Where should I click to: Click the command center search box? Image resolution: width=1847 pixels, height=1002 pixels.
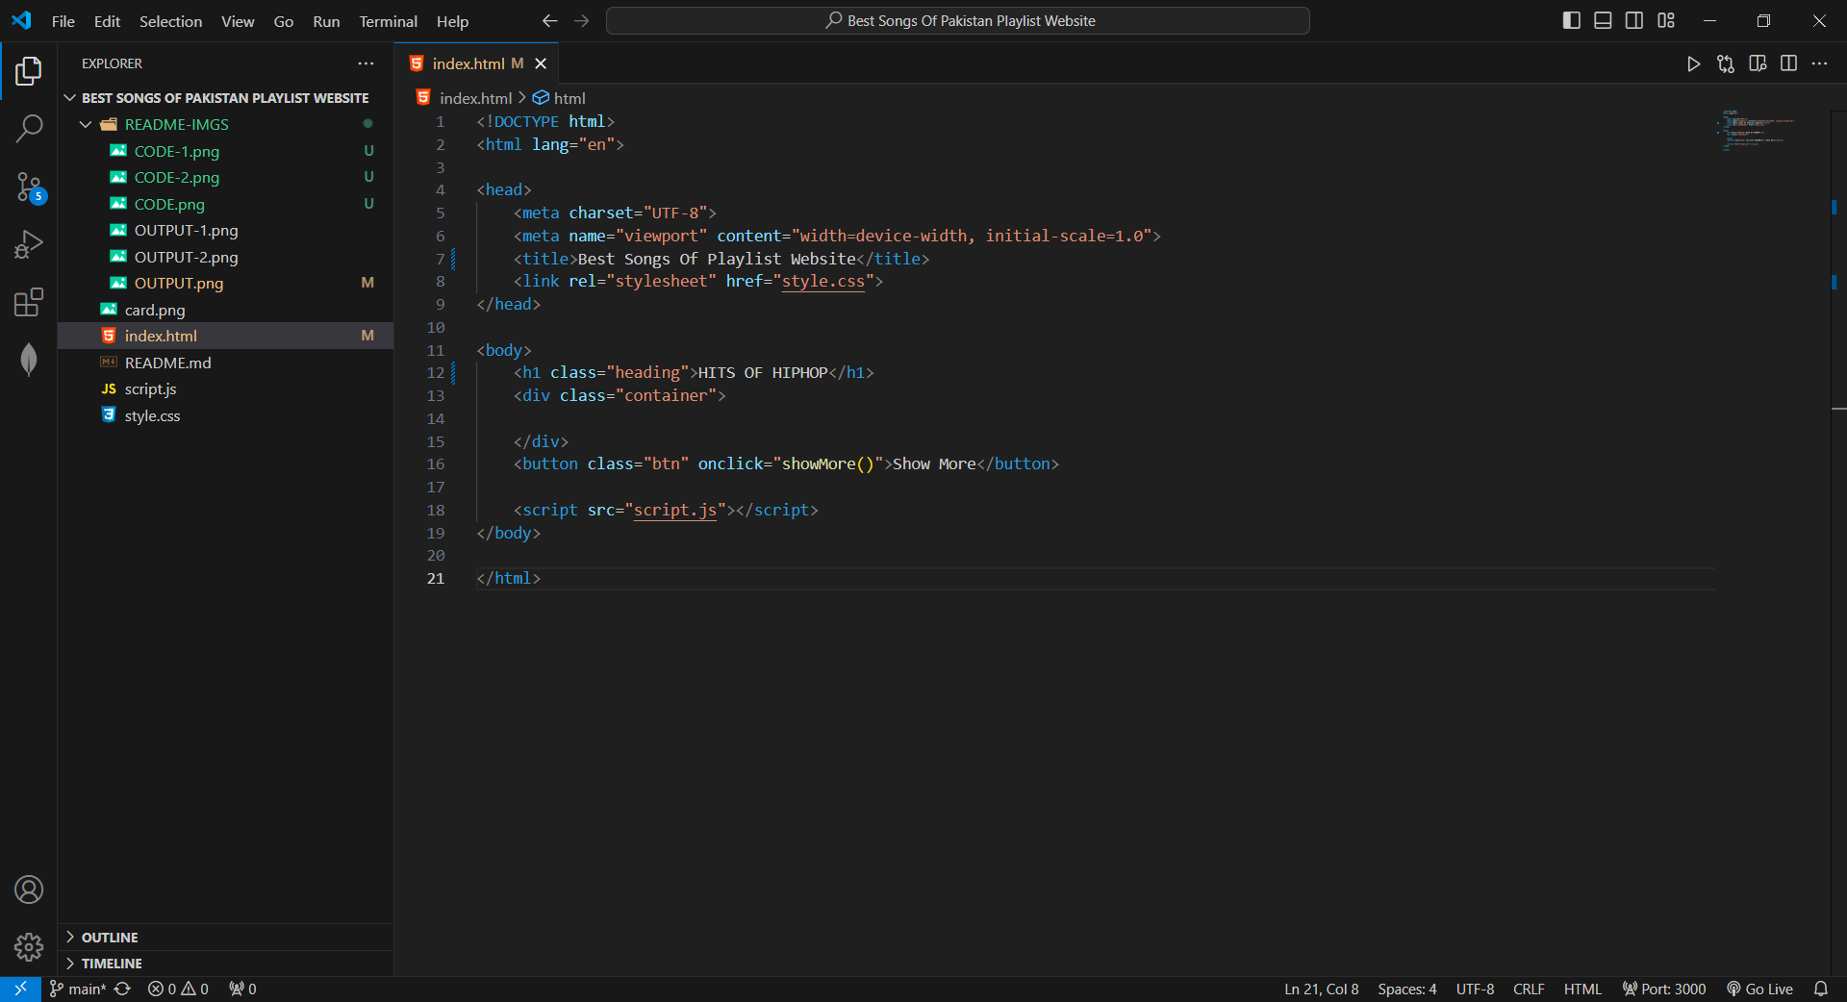coord(958,20)
